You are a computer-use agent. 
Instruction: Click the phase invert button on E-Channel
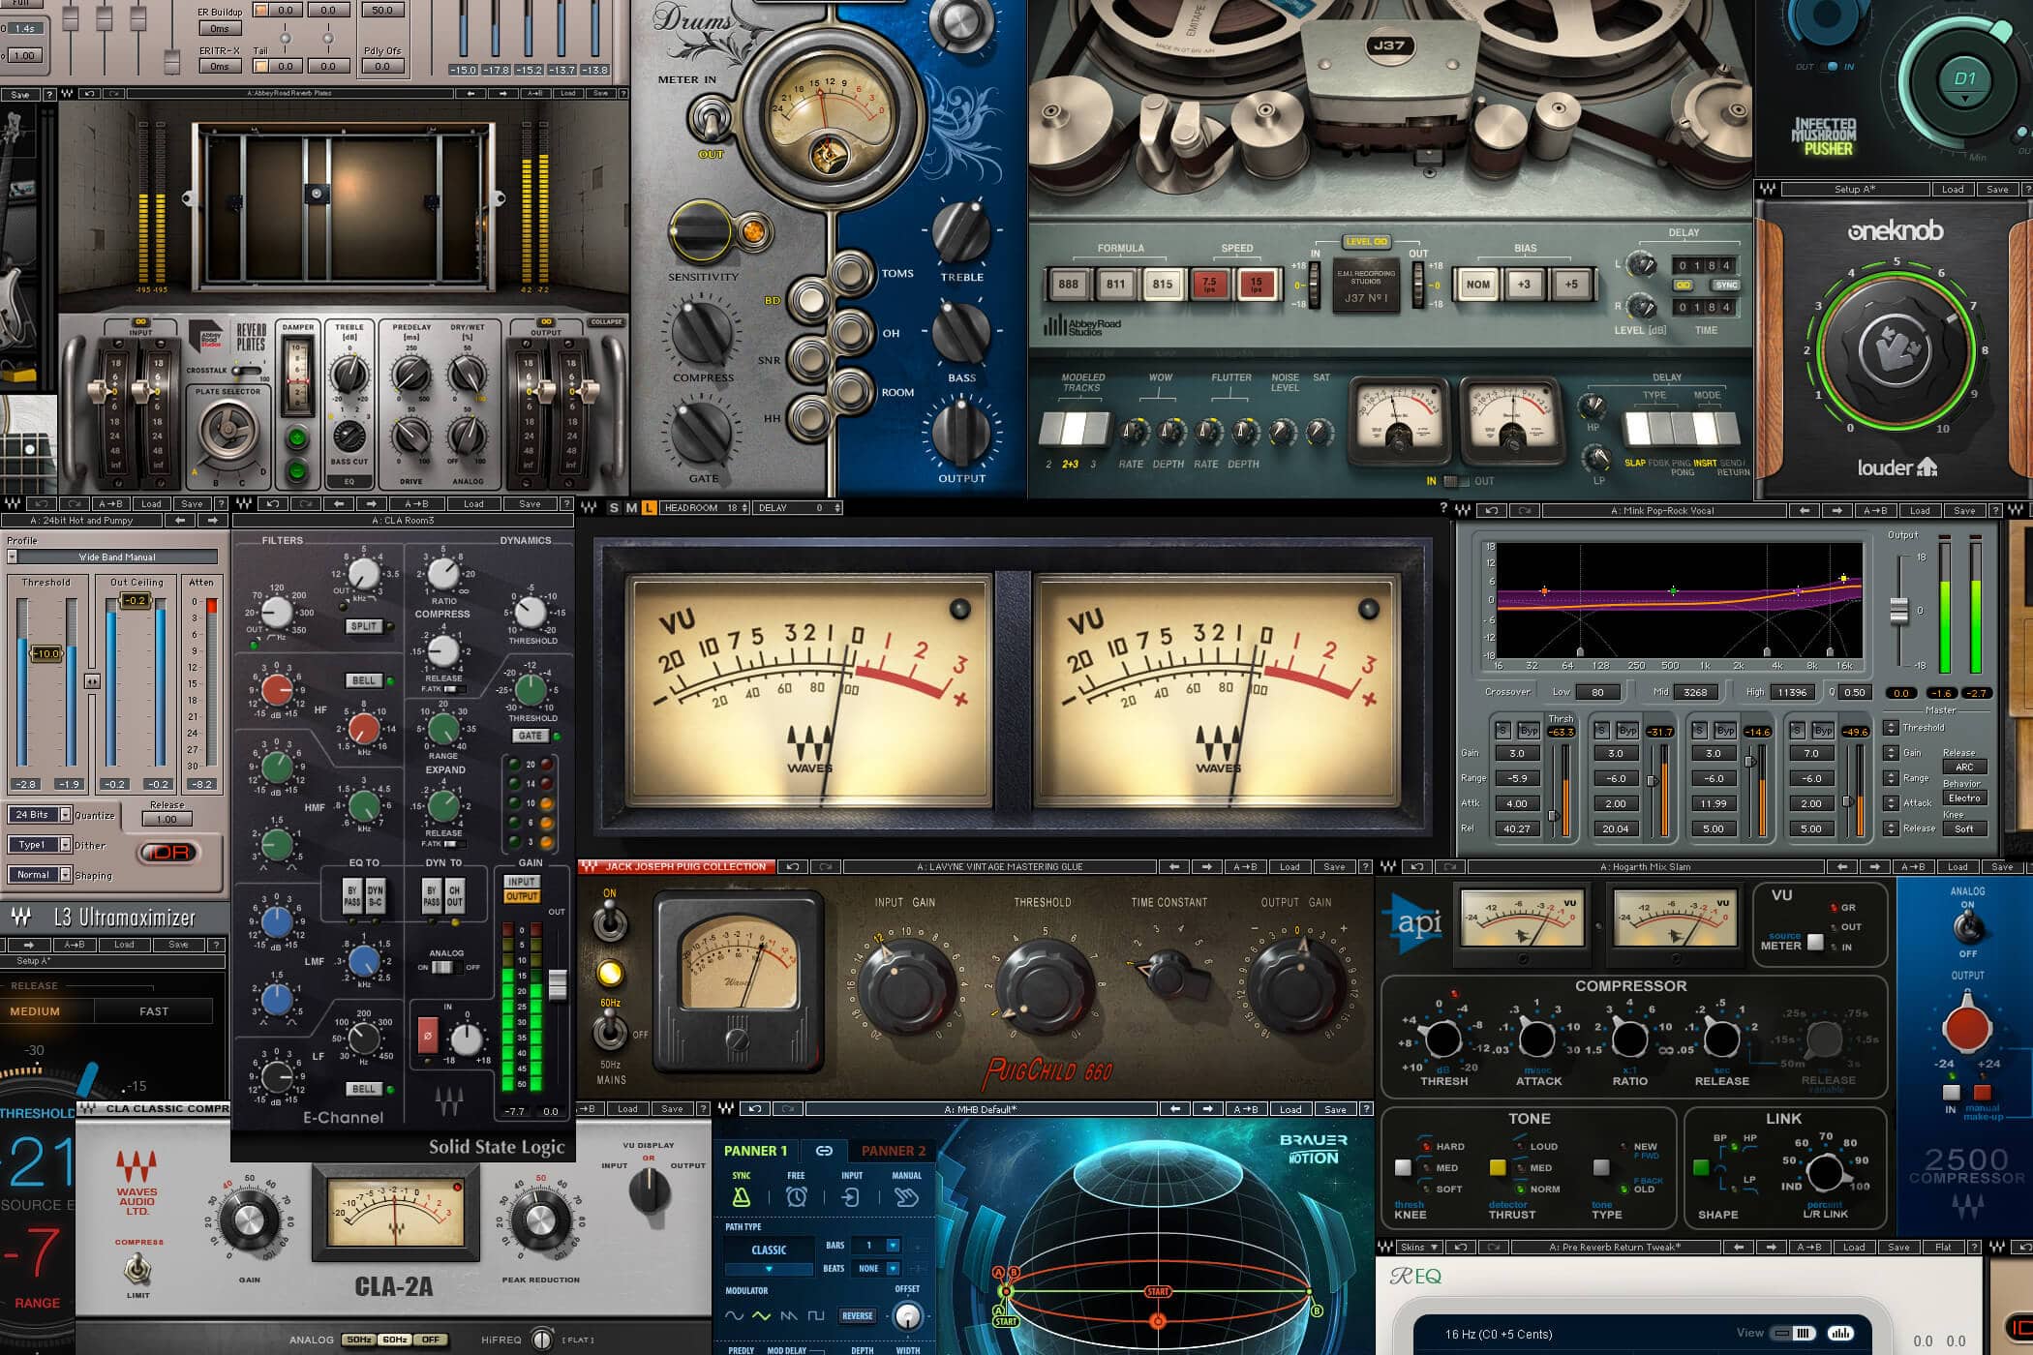click(x=427, y=1035)
